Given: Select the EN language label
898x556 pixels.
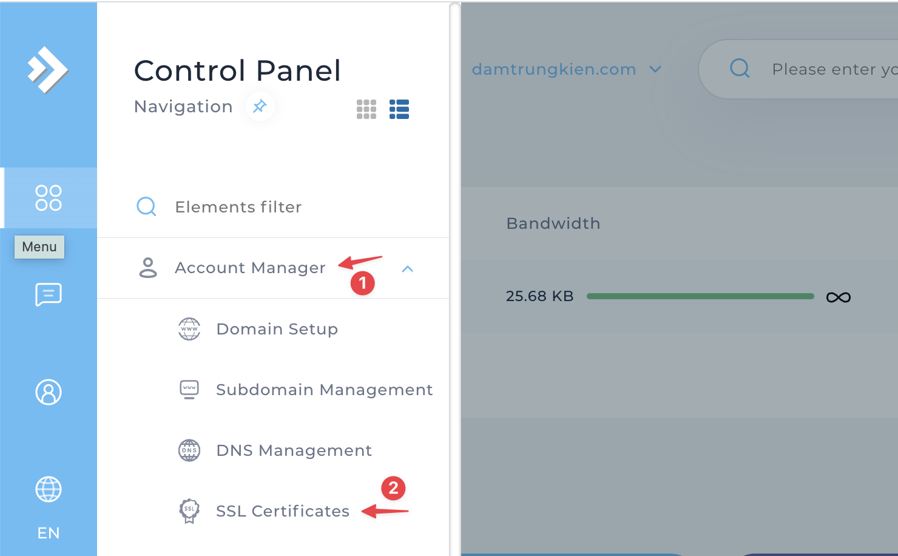Looking at the screenshot, I should (49, 533).
